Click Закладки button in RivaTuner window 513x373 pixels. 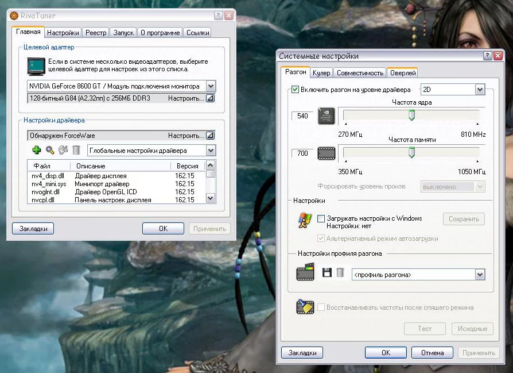[x=33, y=228]
